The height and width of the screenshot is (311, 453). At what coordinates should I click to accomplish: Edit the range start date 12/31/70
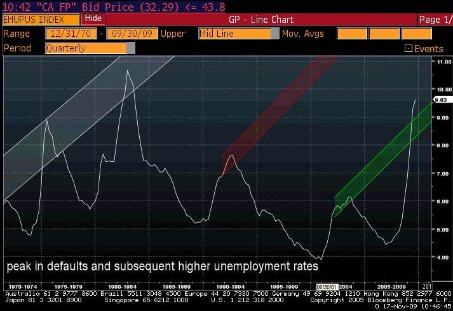pos(71,34)
